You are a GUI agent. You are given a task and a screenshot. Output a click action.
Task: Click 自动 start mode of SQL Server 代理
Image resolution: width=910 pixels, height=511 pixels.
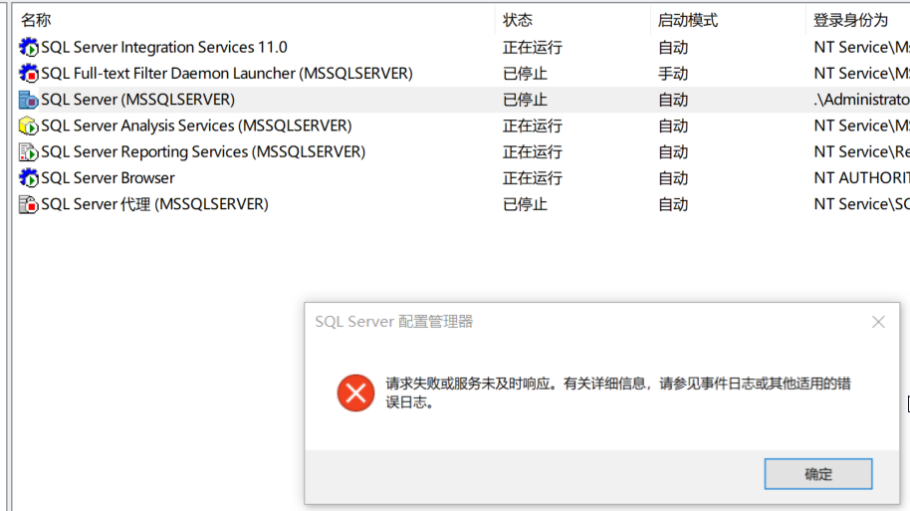coord(673,204)
